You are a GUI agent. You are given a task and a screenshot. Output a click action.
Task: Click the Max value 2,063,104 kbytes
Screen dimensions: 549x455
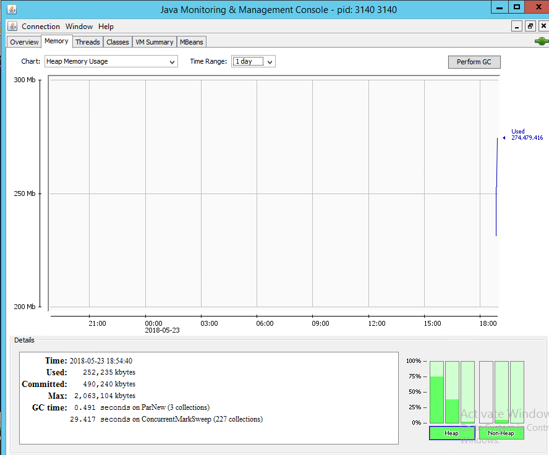click(x=104, y=396)
